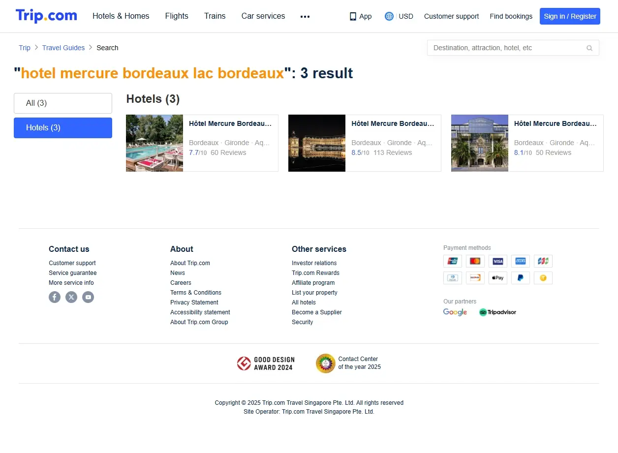Open the Privacy Statement link
Screen dimensions: 618x453
pos(194,302)
